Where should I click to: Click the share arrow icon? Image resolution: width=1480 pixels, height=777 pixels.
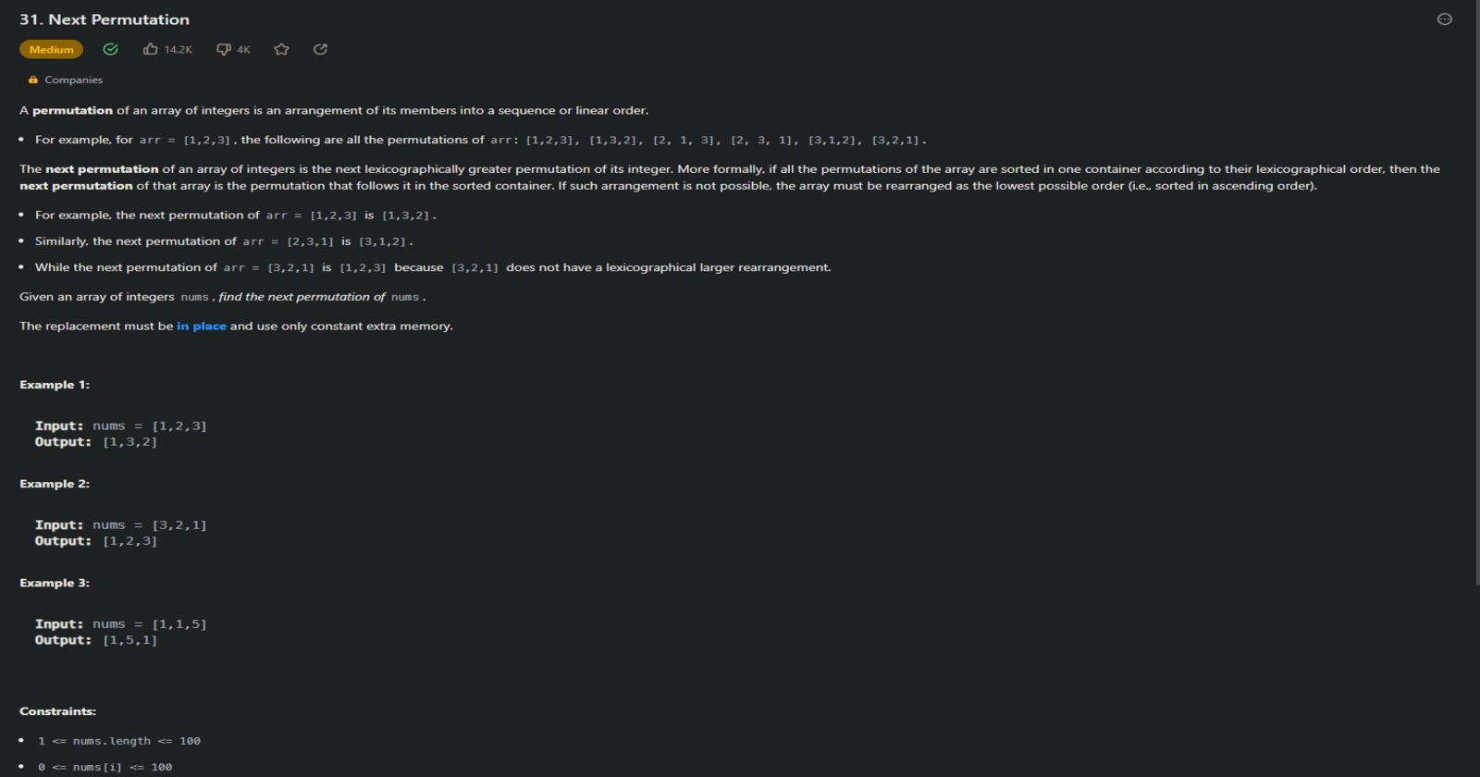click(x=320, y=49)
